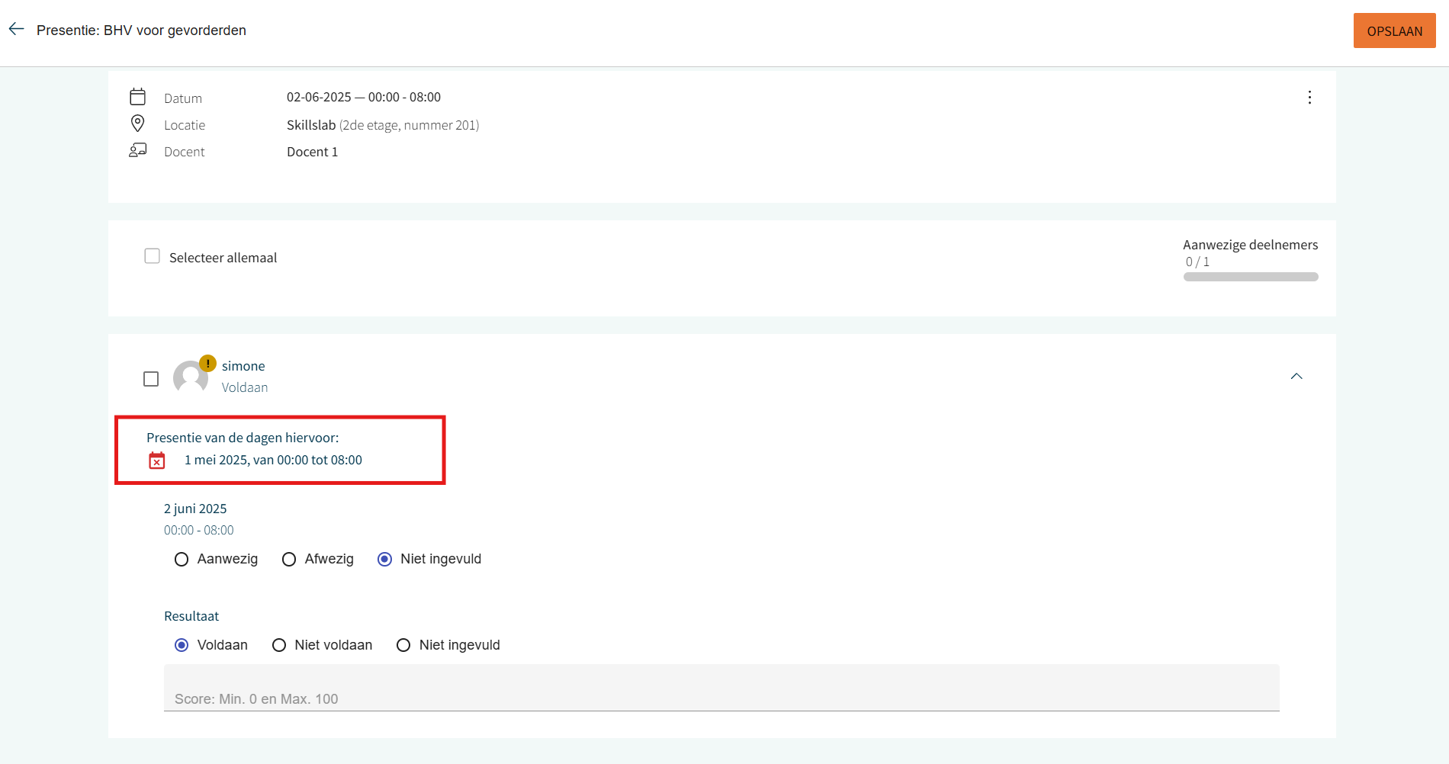Click the Aanwezige deelnemers progress bar
Viewport: 1449px width, 764px height.
click(x=1251, y=277)
